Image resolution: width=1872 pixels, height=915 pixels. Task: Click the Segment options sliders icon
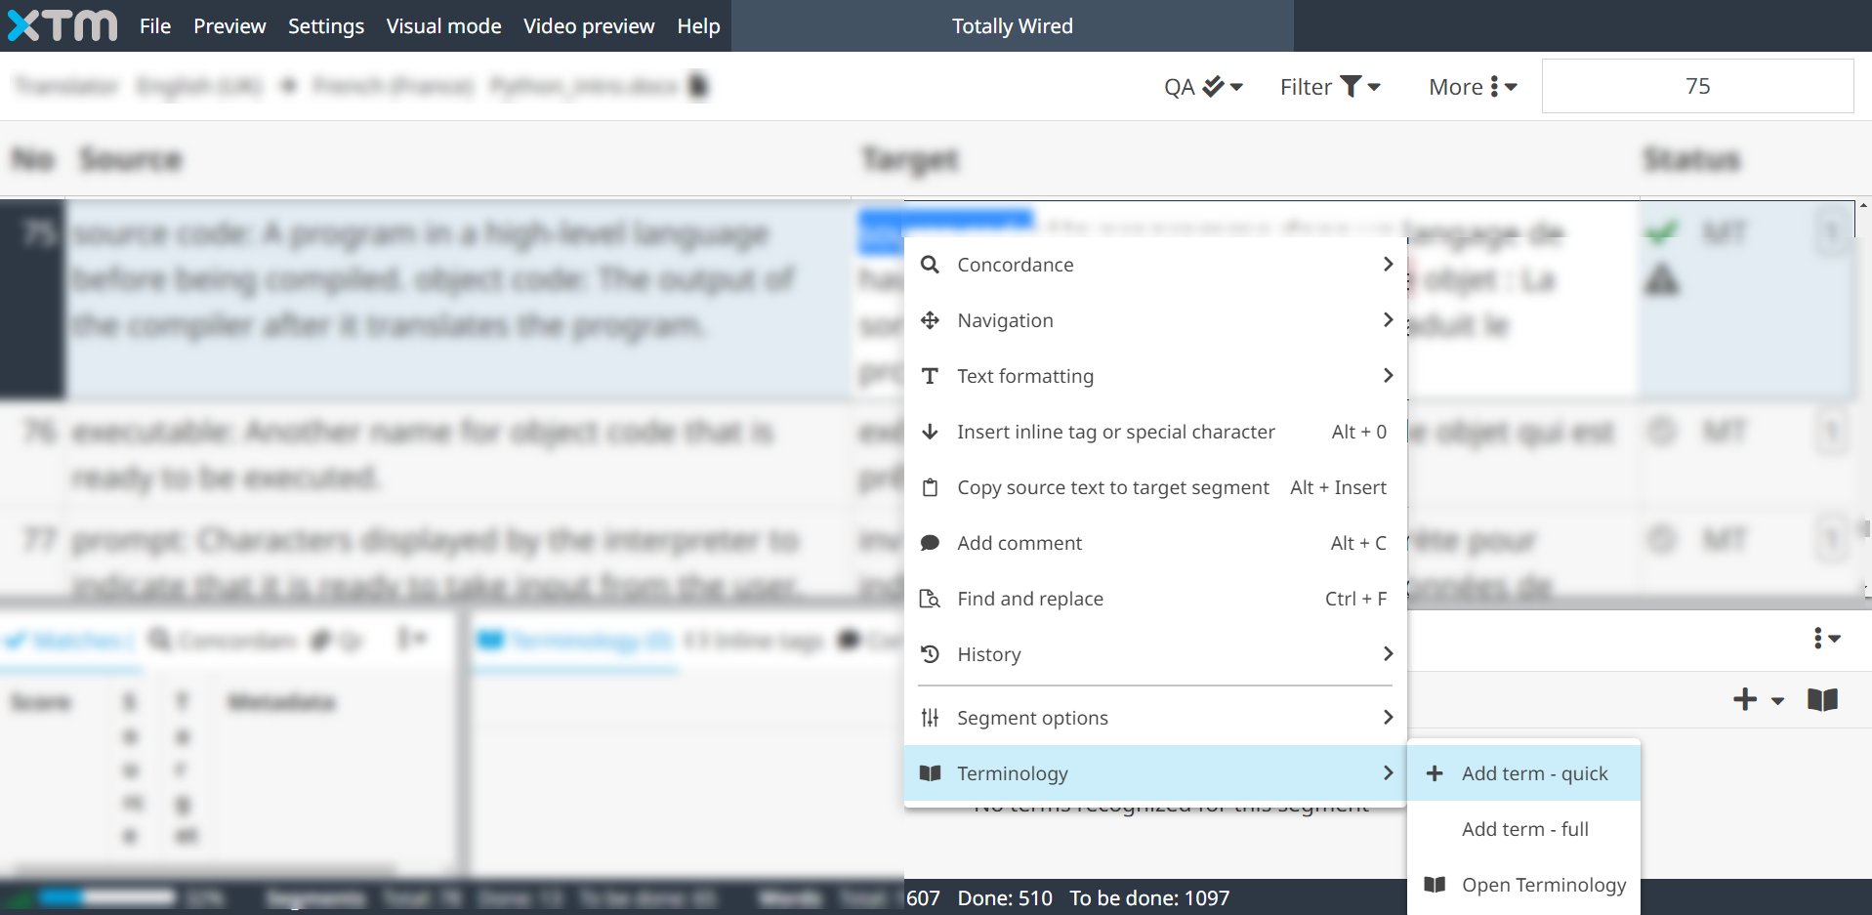point(930,718)
